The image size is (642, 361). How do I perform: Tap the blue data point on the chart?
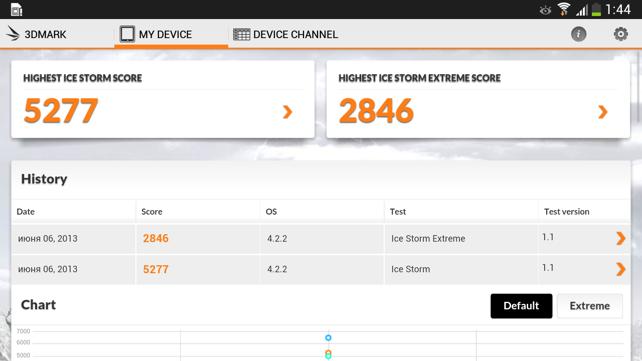coord(329,338)
